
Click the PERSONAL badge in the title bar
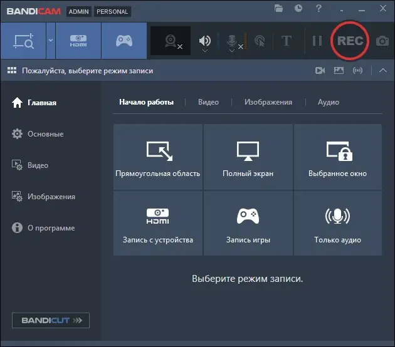coord(112,11)
